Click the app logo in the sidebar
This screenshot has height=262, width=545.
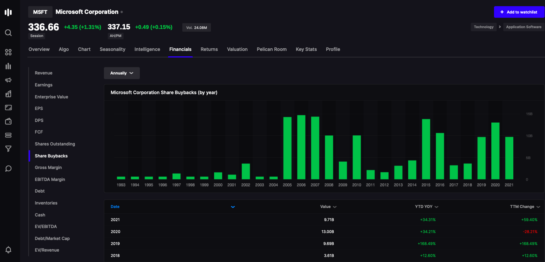(x=8, y=12)
